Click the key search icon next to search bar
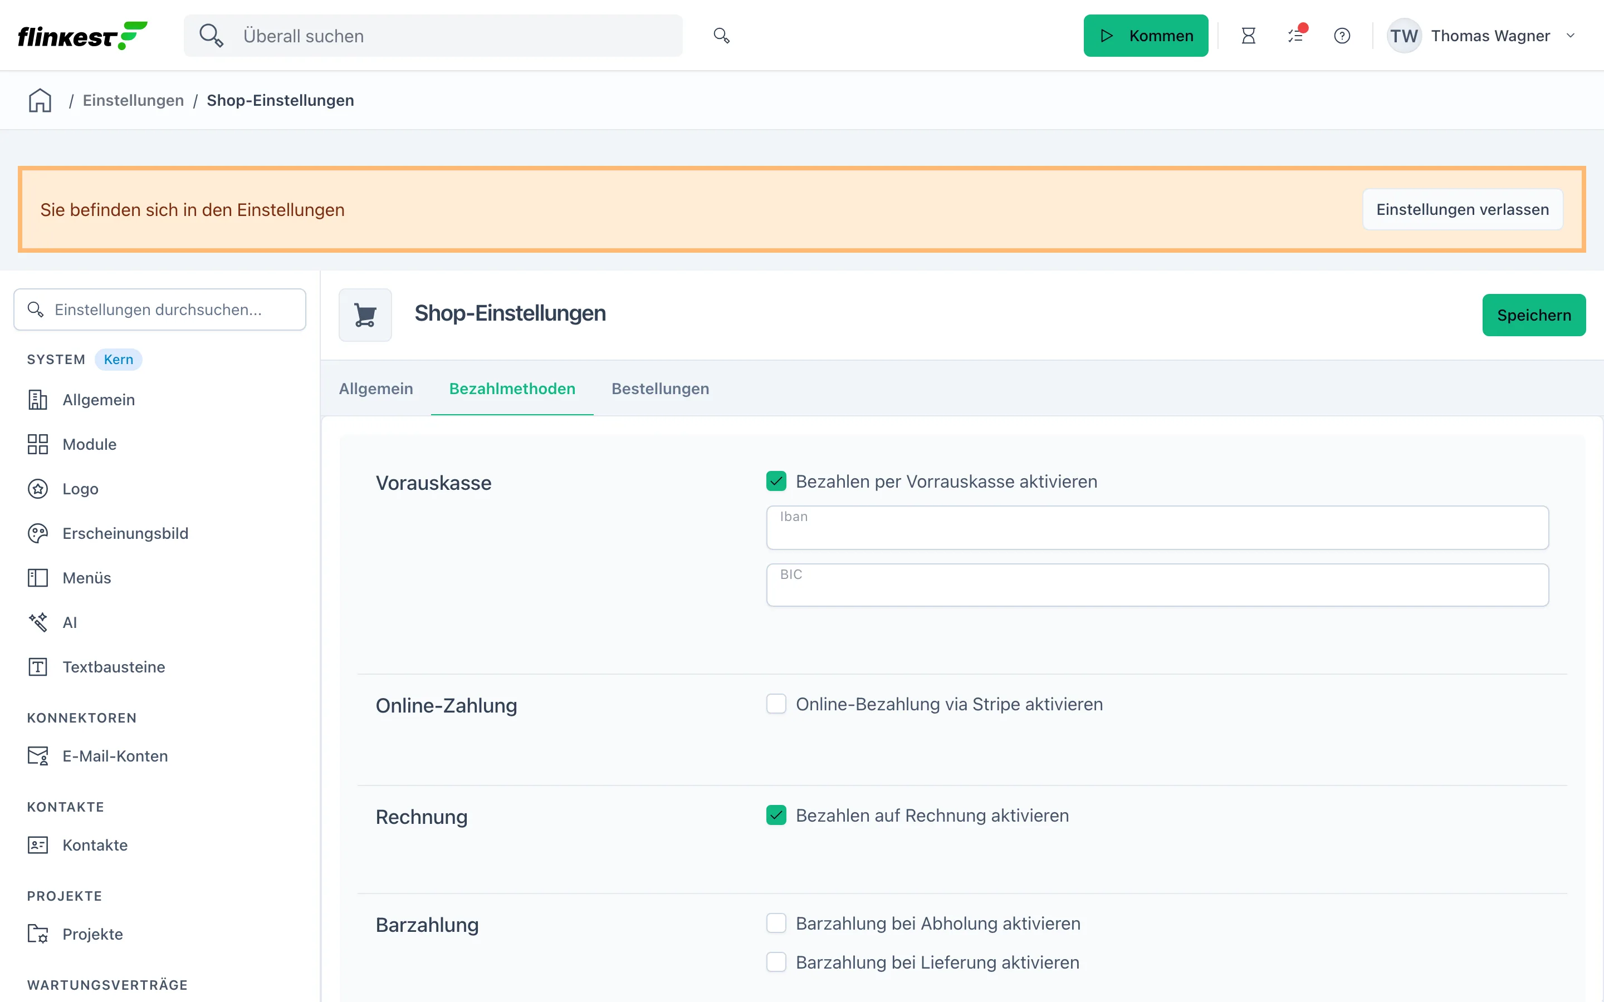The image size is (1604, 1002). point(721,35)
